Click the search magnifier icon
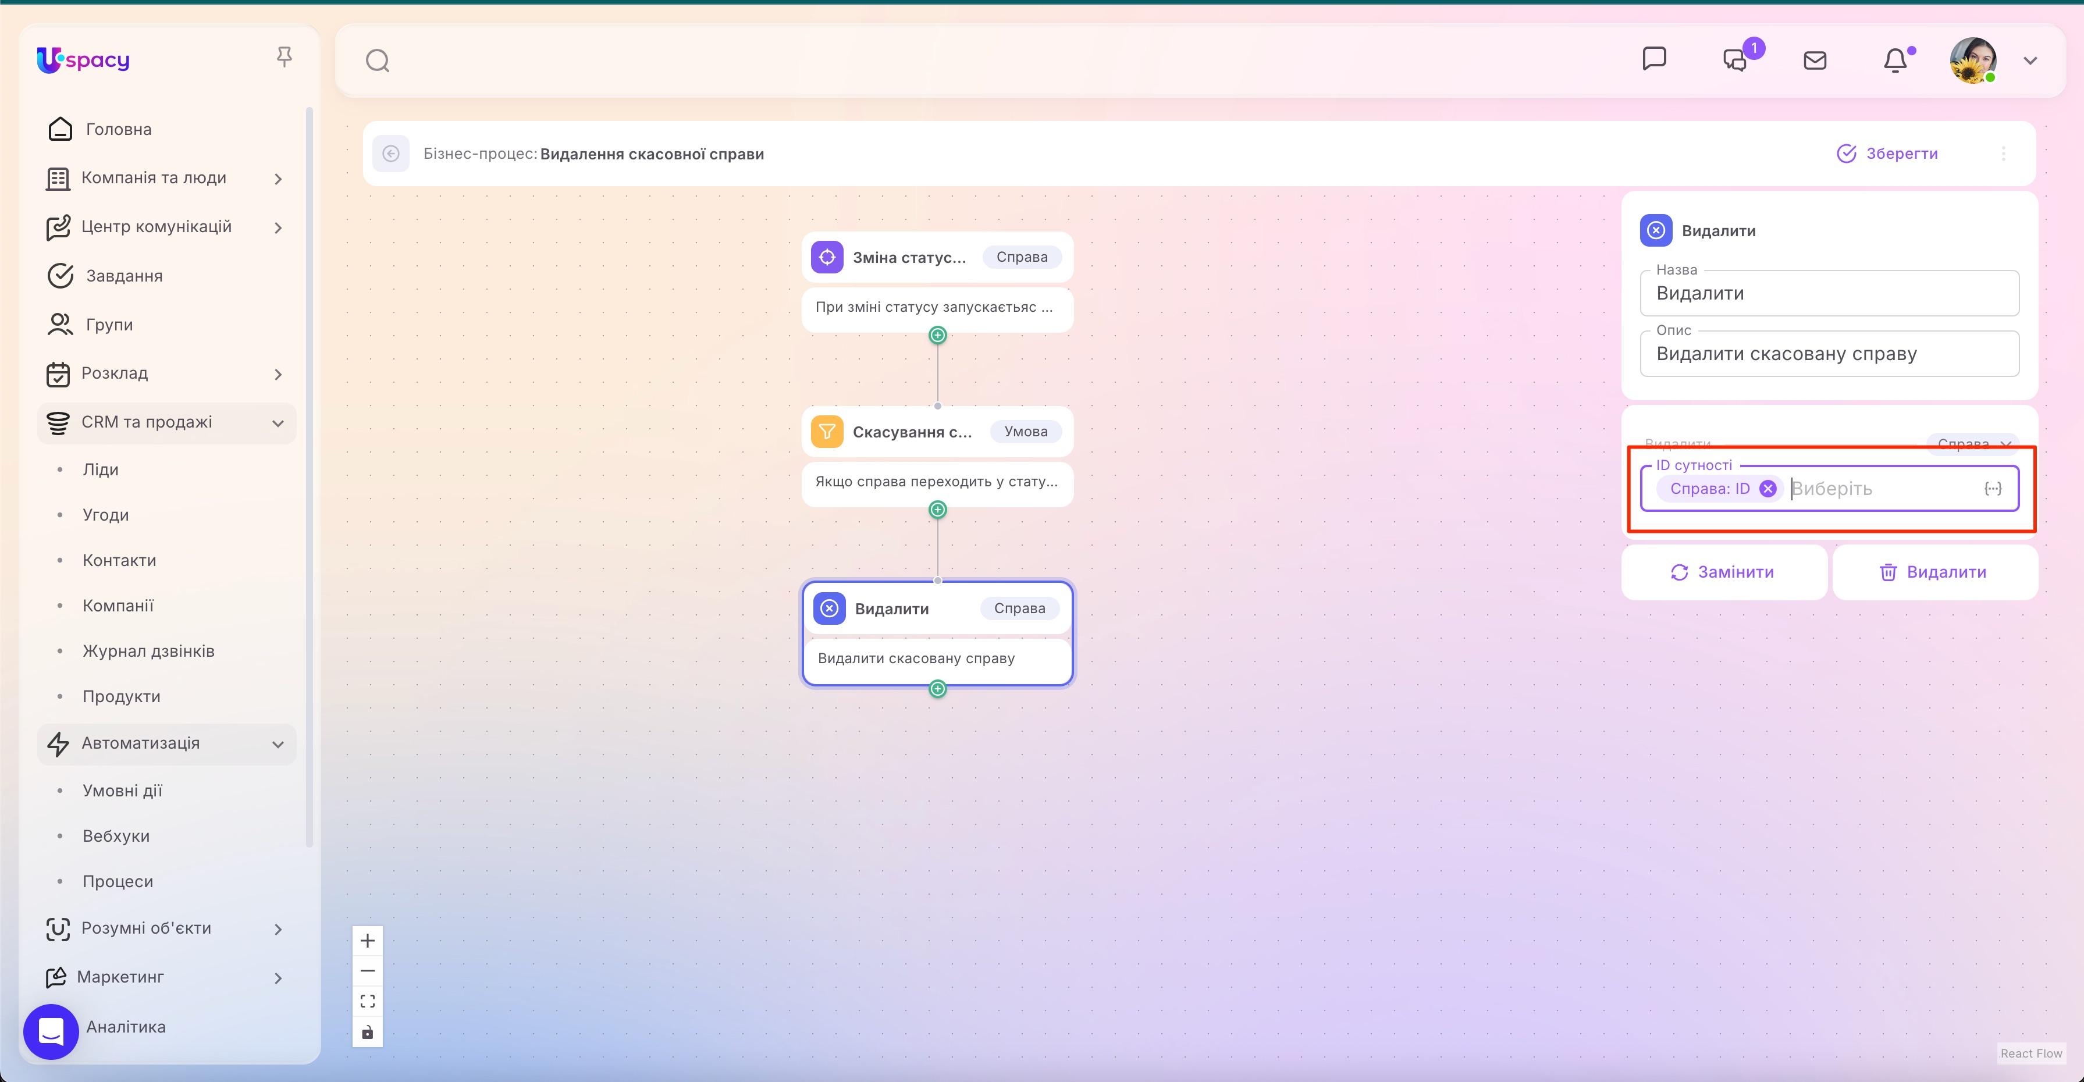This screenshot has width=2084, height=1082. tap(377, 60)
